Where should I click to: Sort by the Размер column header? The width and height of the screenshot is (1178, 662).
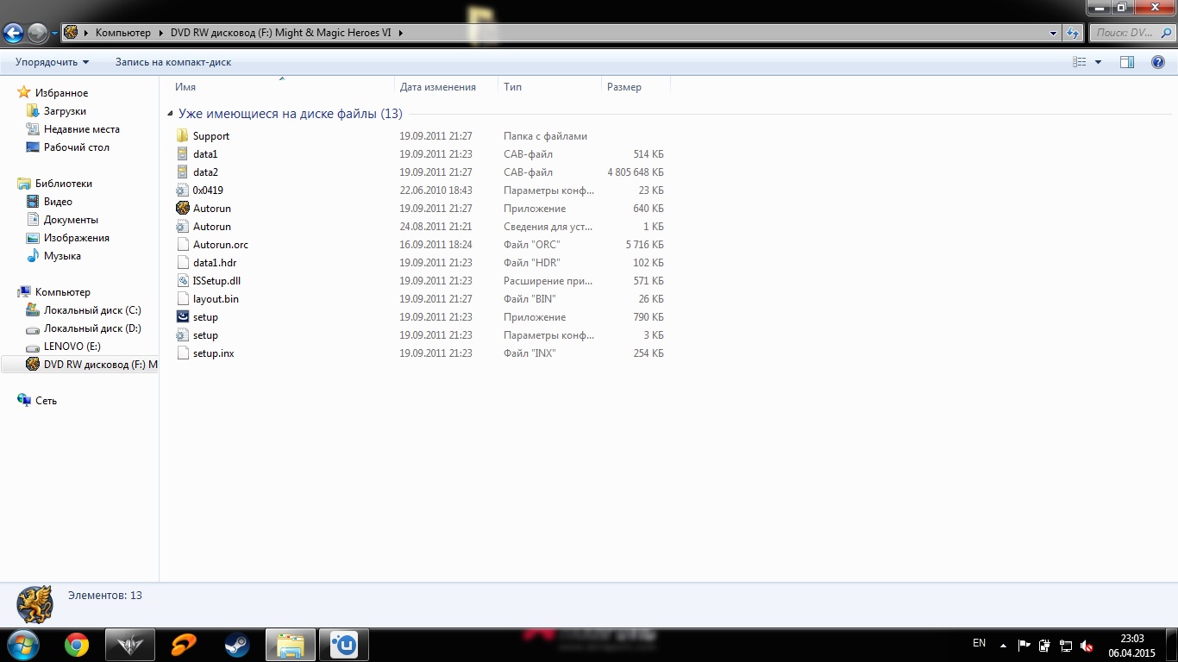(x=624, y=87)
